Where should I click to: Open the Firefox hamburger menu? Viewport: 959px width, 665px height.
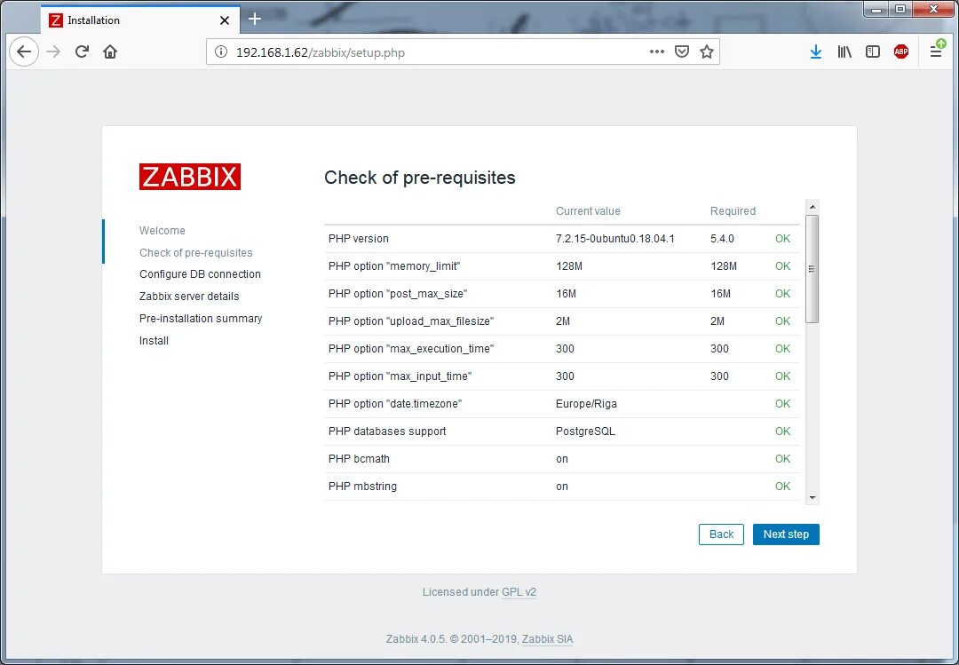pyautogui.click(x=937, y=51)
